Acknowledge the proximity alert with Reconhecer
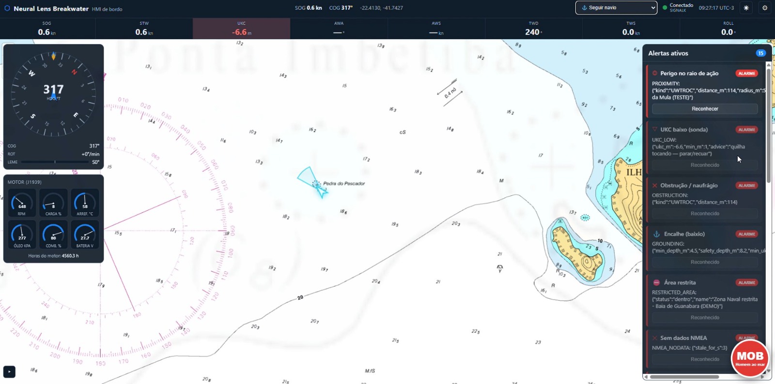 tap(705, 109)
